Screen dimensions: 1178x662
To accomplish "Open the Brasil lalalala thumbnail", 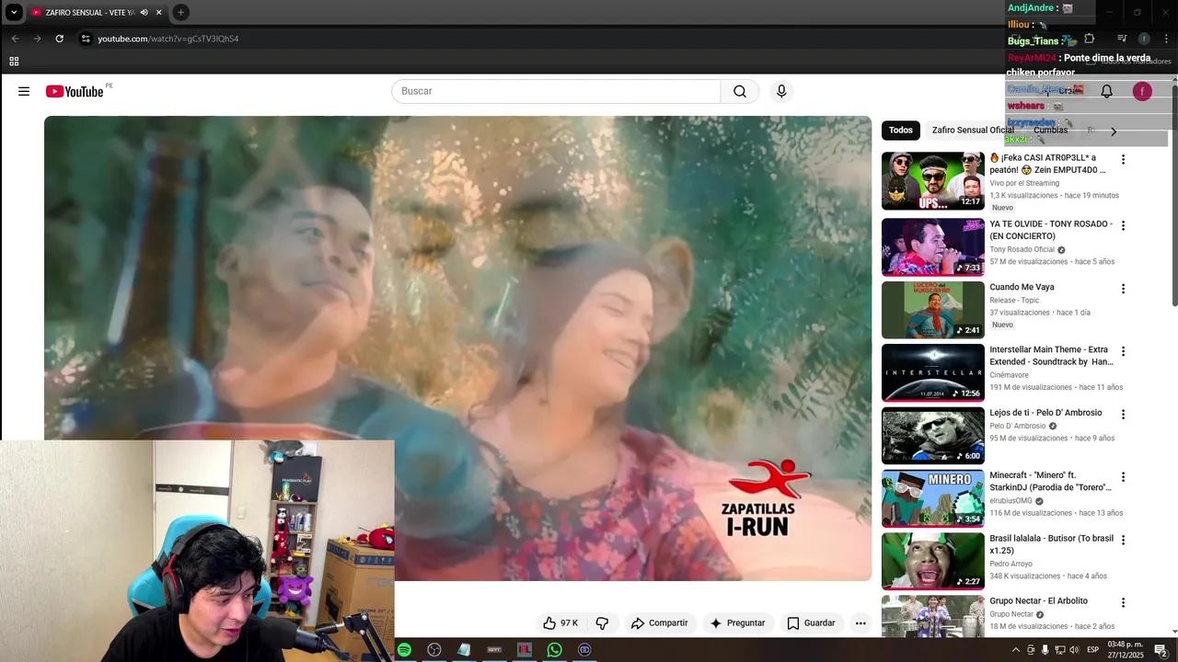I will tap(933, 561).
